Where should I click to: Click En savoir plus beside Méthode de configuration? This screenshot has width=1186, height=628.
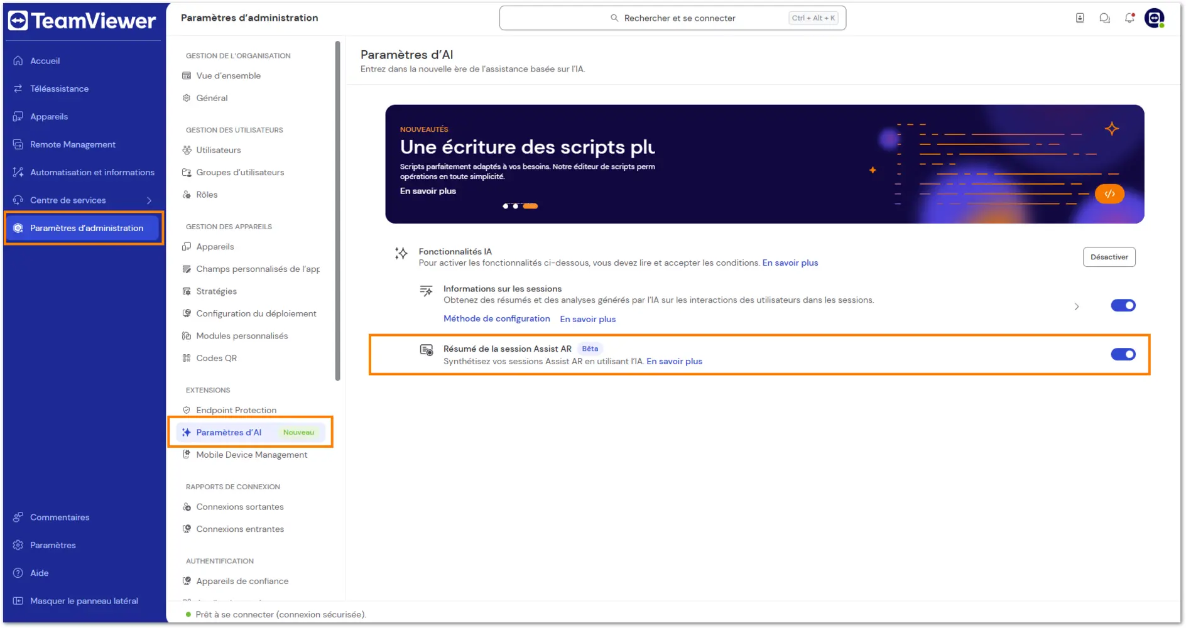pyautogui.click(x=587, y=320)
